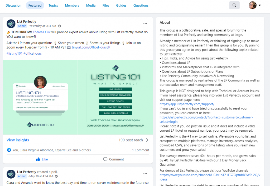The image size is (270, 186).
Task: Click the List Perfectly name on the Listing 101 post
Action: 27,22
